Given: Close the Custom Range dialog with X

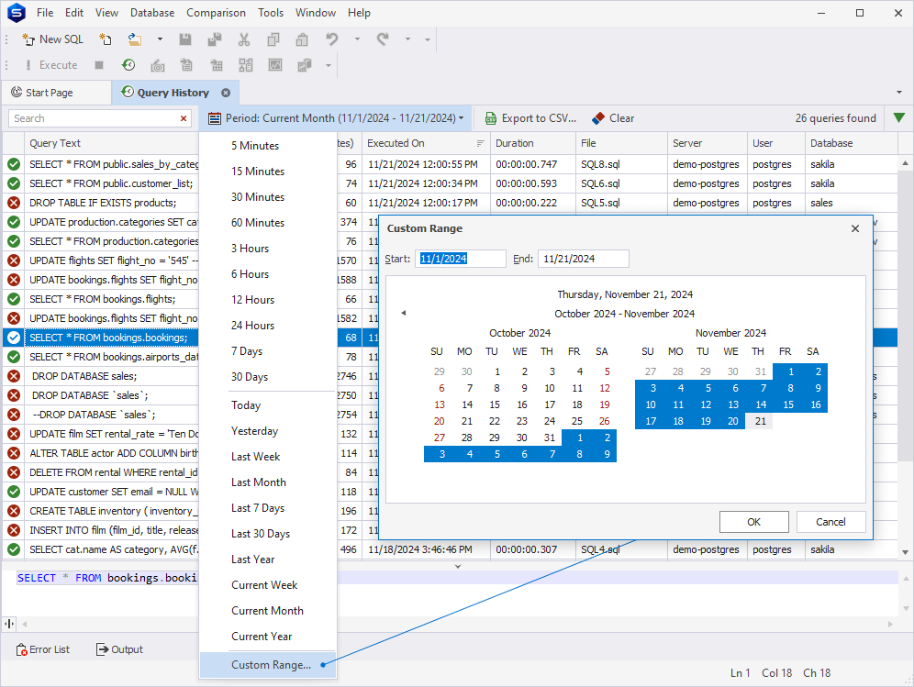Looking at the screenshot, I should [855, 228].
